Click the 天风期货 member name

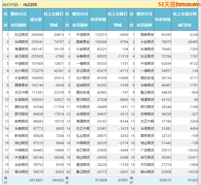click(147, 164)
